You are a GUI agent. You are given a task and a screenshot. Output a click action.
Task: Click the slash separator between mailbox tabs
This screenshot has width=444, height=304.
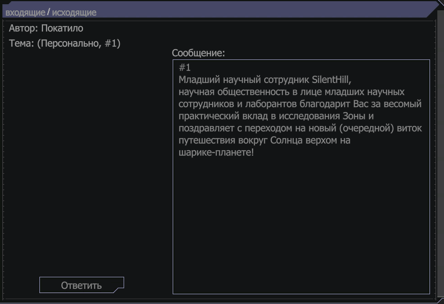(48, 12)
